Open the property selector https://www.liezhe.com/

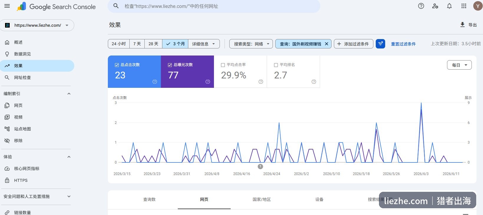(x=37, y=25)
